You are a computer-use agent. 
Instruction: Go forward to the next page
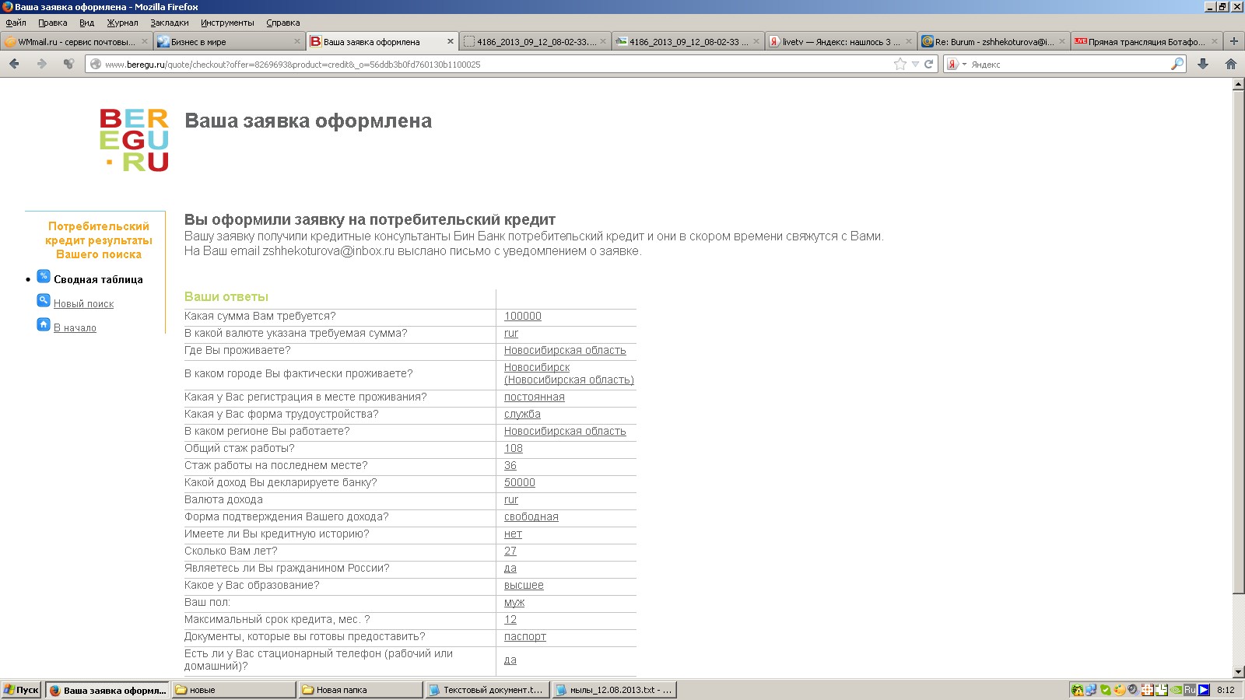pos(42,64)
